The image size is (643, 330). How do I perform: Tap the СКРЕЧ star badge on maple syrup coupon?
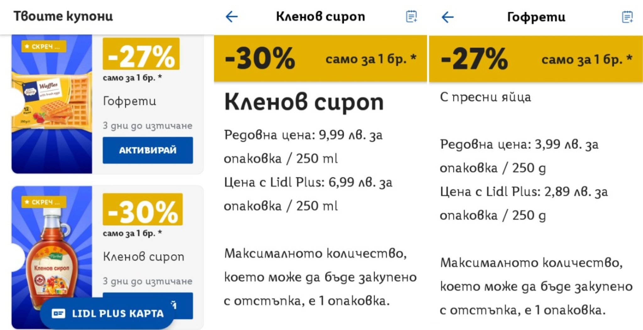pos(44,202)
